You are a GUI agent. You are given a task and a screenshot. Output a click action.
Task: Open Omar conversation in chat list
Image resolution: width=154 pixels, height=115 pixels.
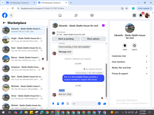23,97
